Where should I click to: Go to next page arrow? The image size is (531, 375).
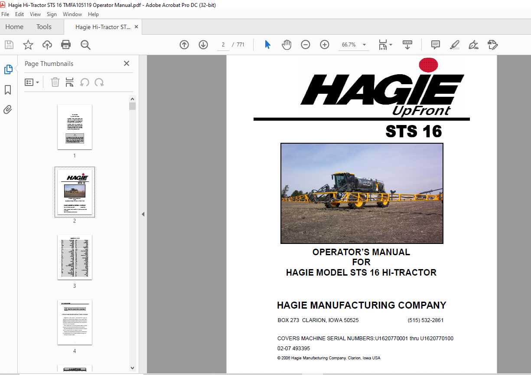click(203, 45)
